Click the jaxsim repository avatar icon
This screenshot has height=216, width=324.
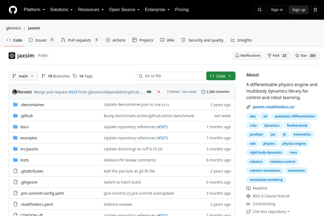(12, 56)
